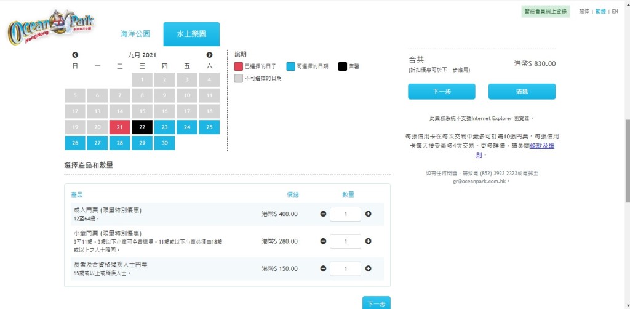Click 長者及合資格殘疾人士門票 product name
Screen dimensions: 630x309
(111, 265)
